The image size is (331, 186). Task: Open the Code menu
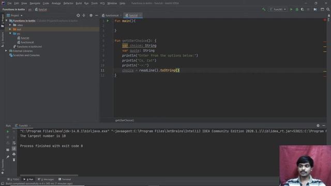click(x=46, y=3)
